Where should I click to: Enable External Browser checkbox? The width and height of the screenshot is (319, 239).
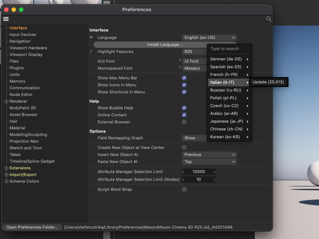184,122
